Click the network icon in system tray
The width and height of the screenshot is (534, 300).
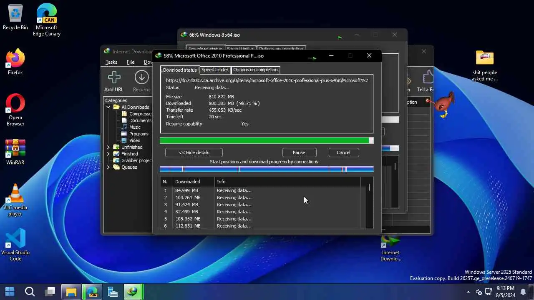489,291
